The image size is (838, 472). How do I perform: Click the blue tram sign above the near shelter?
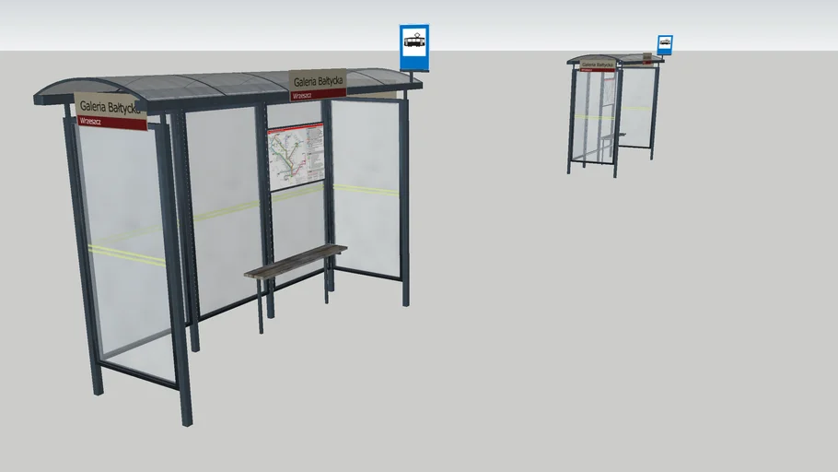pos(414,47)
